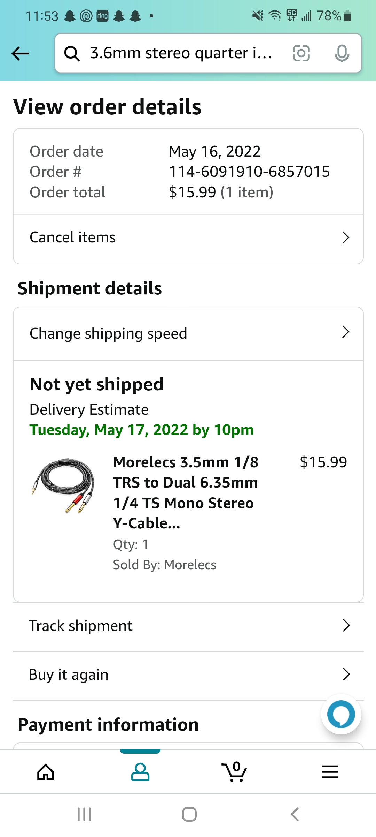
Task: Select the profile account tab
Action: point(140,771)
